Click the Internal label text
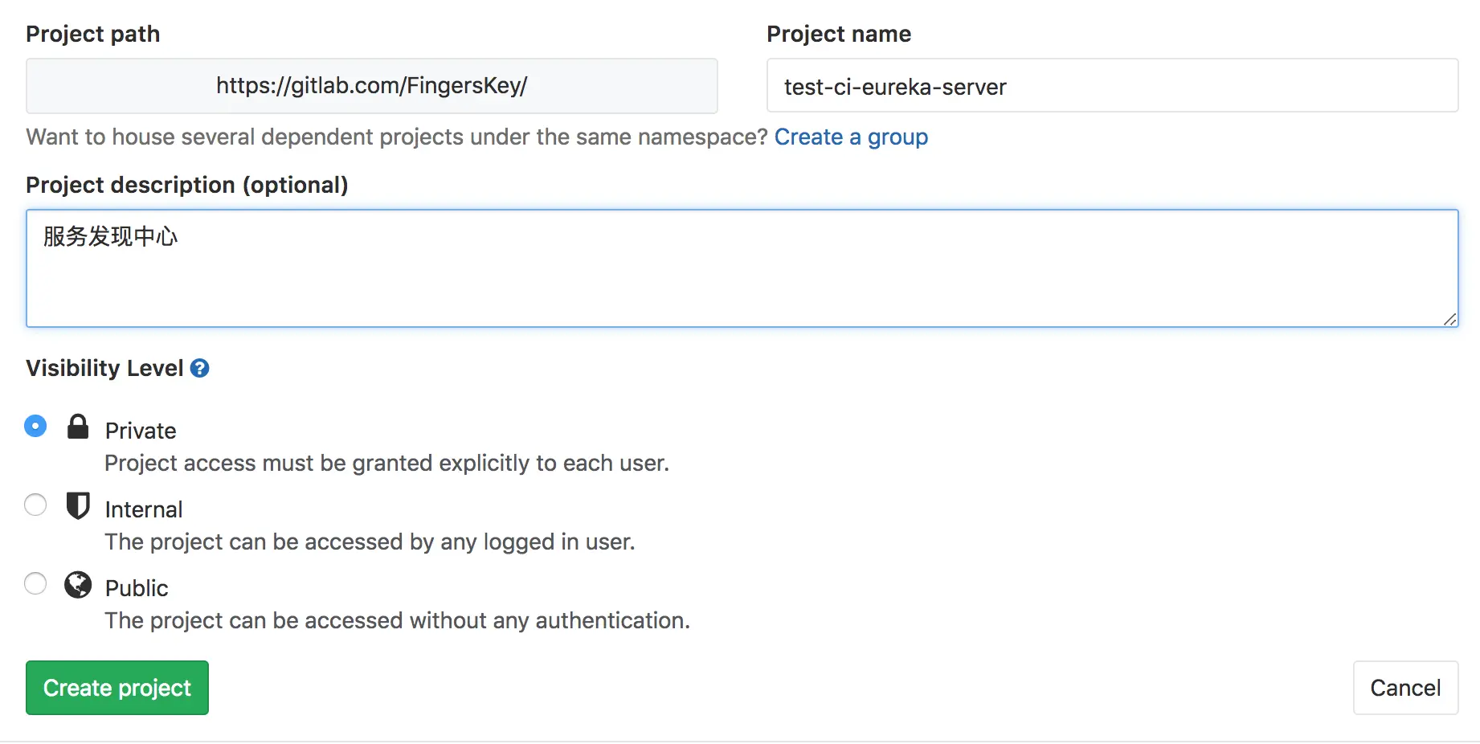The width and height of the screenshot is (1480, 744). pos(144,509)
